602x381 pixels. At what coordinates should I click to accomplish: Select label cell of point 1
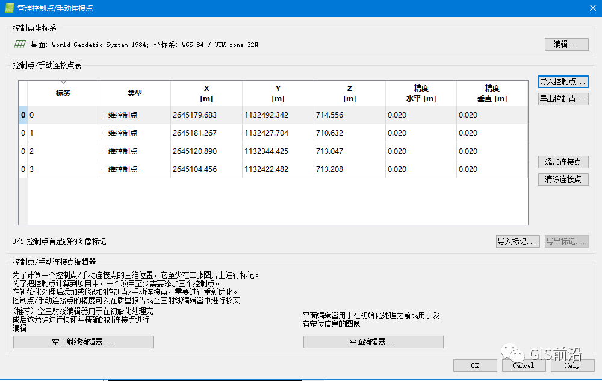point(63,133)
